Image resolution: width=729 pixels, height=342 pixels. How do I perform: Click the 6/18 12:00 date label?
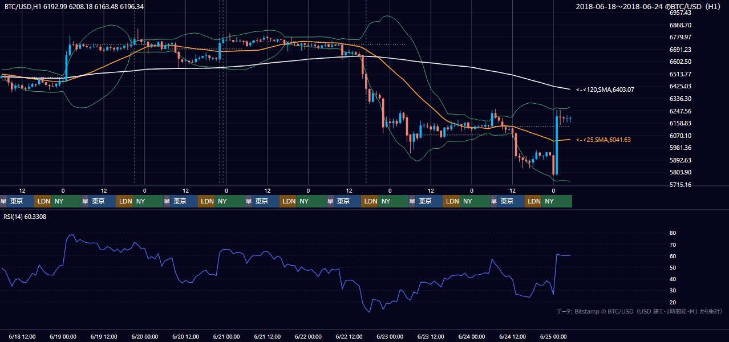22,337
